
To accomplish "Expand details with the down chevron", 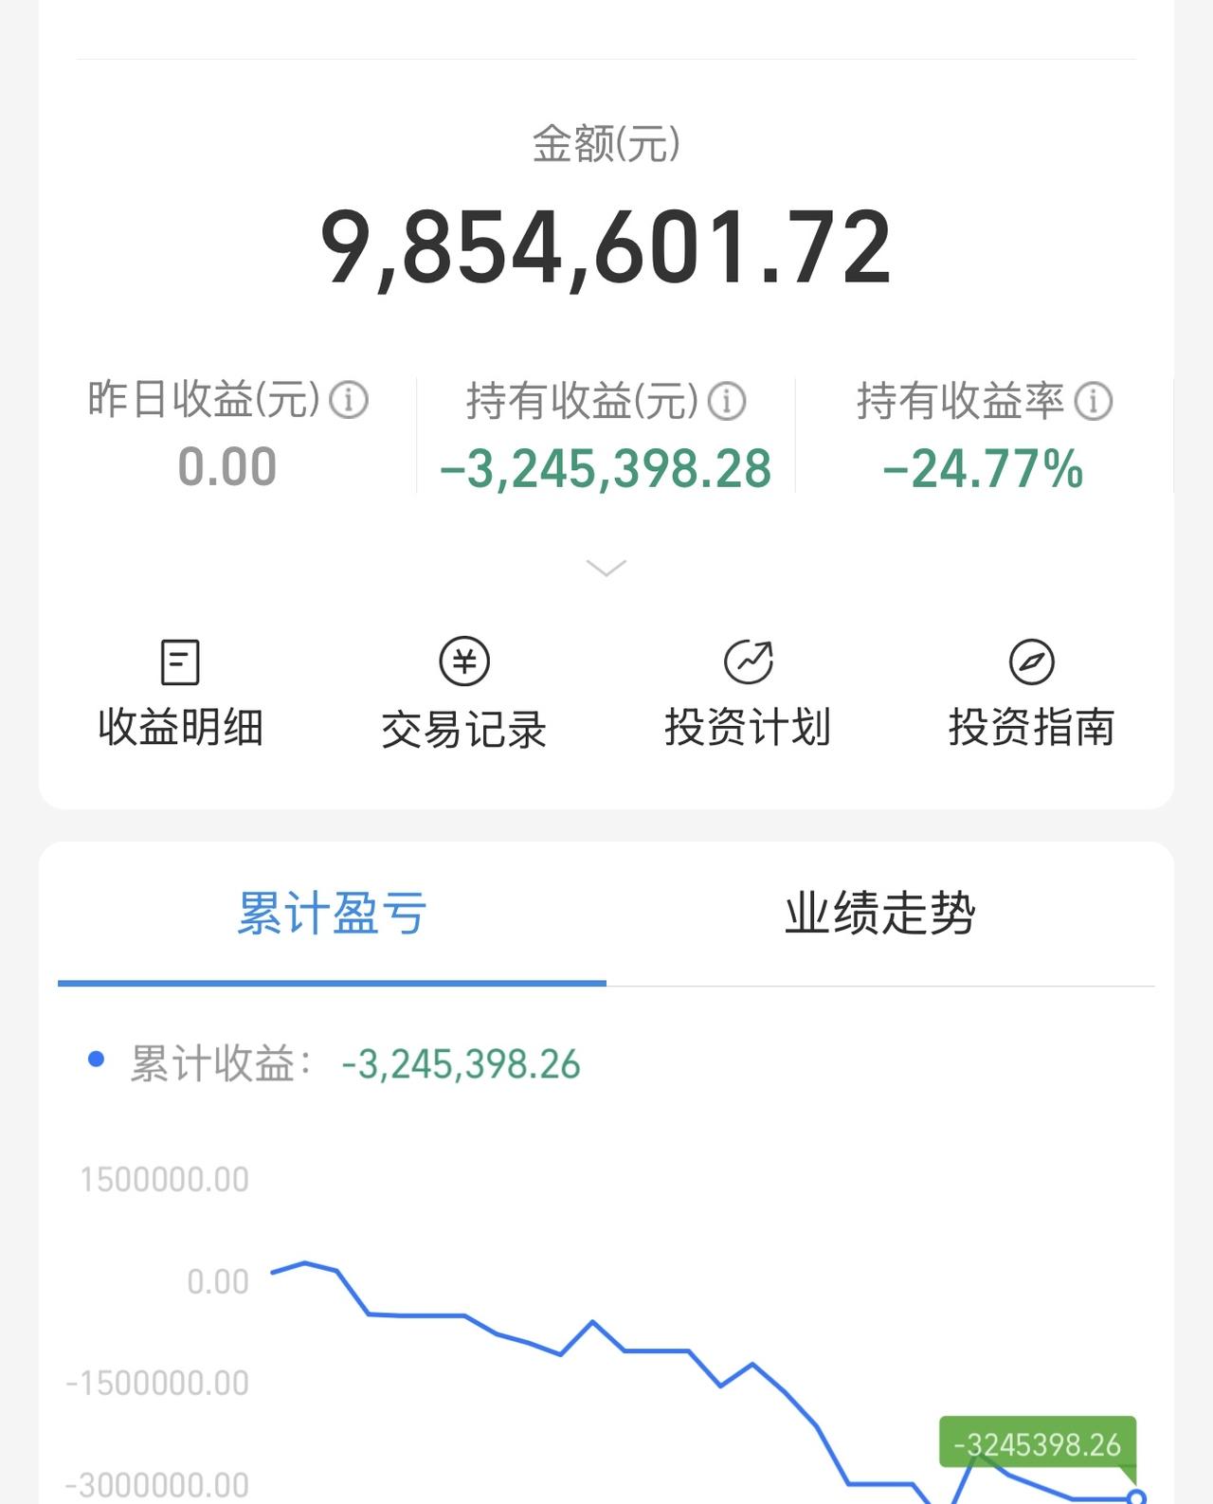I will point(606,568).
